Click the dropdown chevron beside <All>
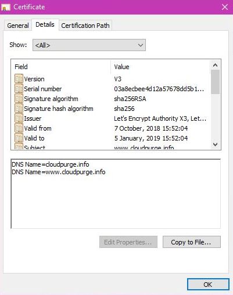The image size is (233, 295). pos(141,45)
